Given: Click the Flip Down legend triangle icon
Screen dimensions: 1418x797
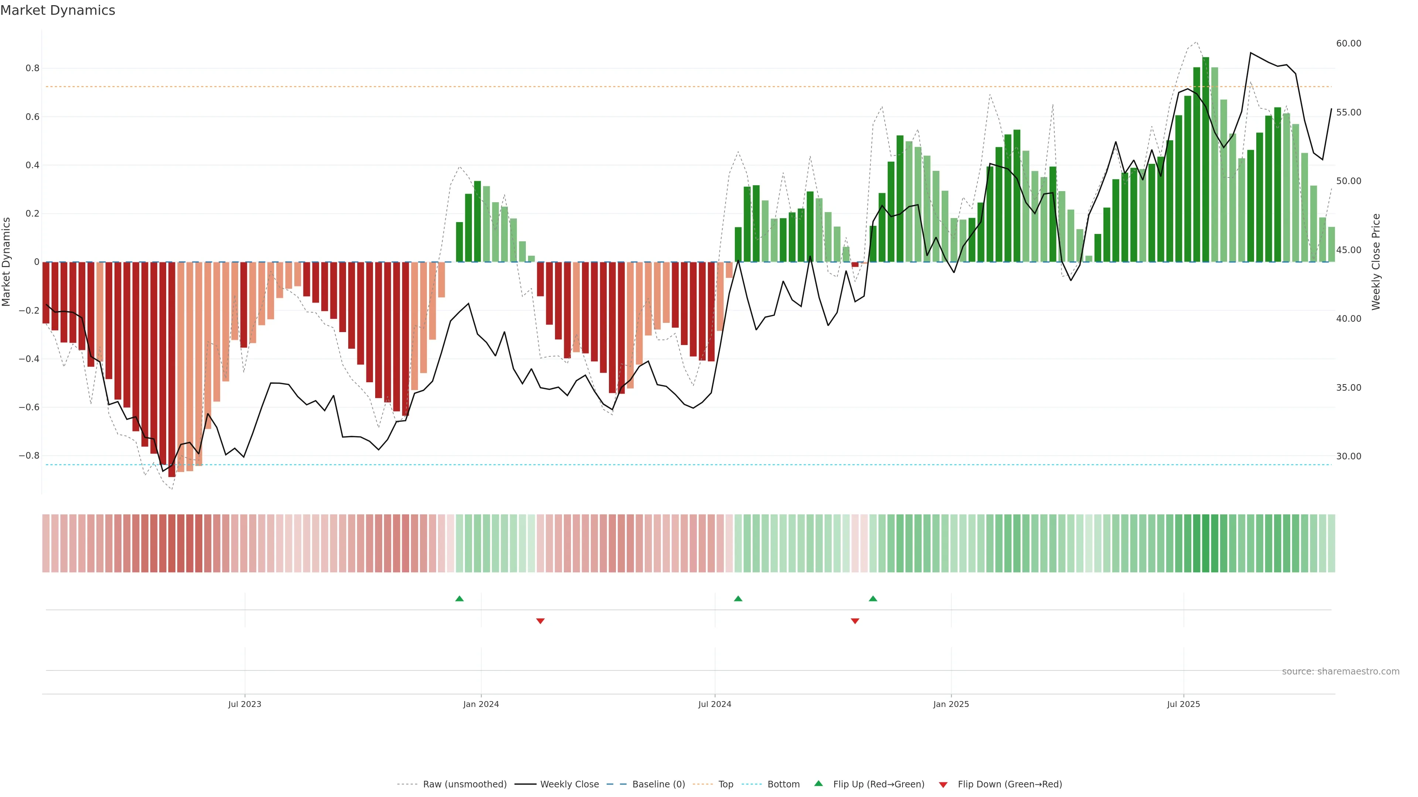Looking at the screenshot, I should click(943, 784).
